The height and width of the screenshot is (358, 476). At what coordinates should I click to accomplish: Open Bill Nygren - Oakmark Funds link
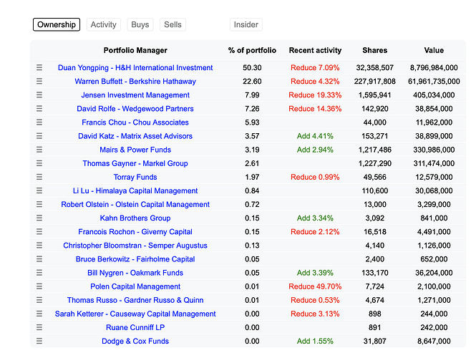(x=135, y=272)
